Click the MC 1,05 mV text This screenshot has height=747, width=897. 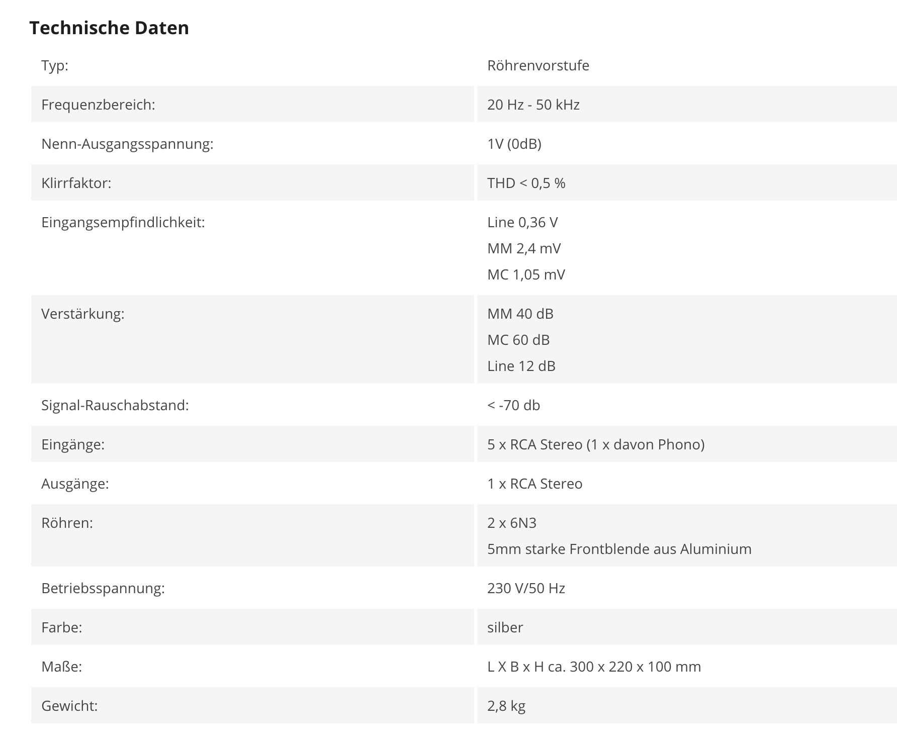coord(526,274)
